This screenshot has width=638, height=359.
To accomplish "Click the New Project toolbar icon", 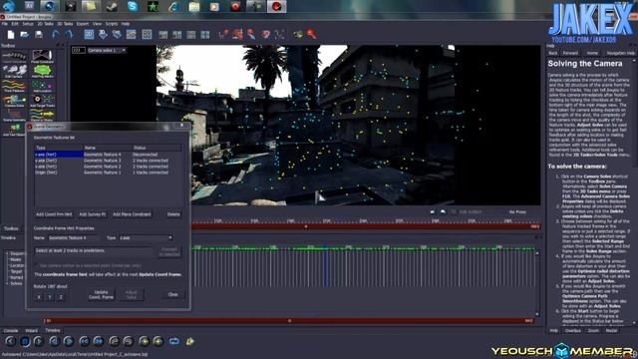I will (11, 35).
